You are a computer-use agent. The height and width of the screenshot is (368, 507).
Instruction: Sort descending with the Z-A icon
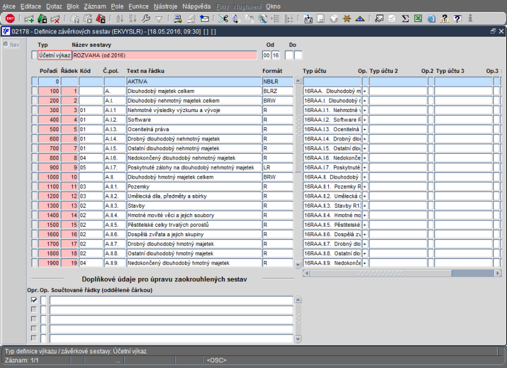point(132,19)
